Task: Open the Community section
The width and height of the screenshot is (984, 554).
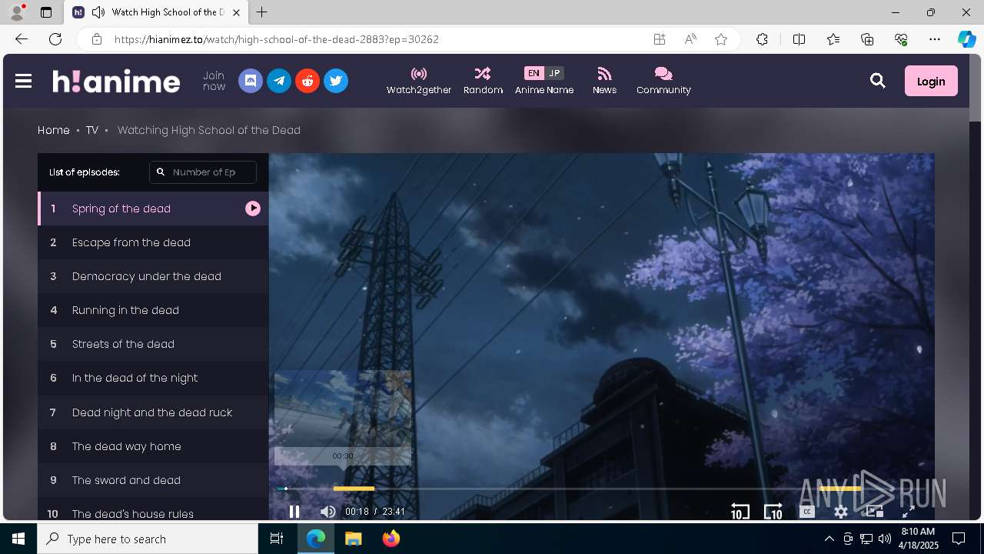Action: [663, 81]
